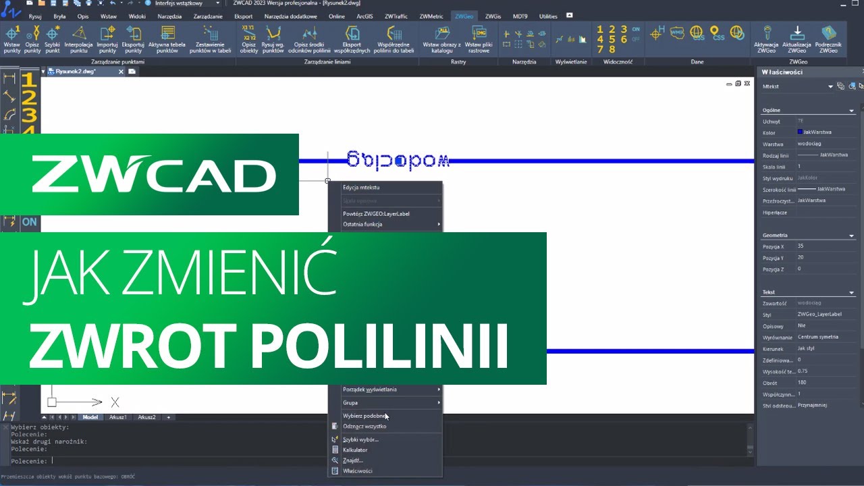Switch to the Utilities tab
The image size is (864, 486).
pos(547,16)
